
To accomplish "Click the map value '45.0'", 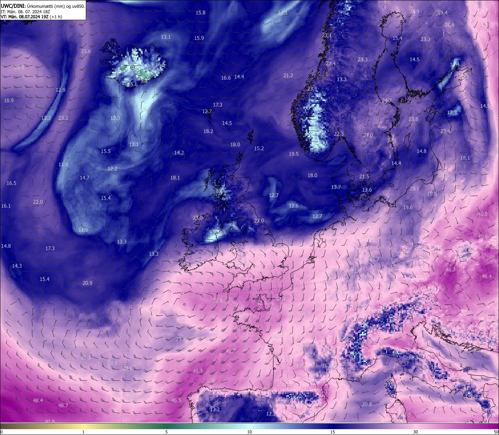I will (483, 214).
